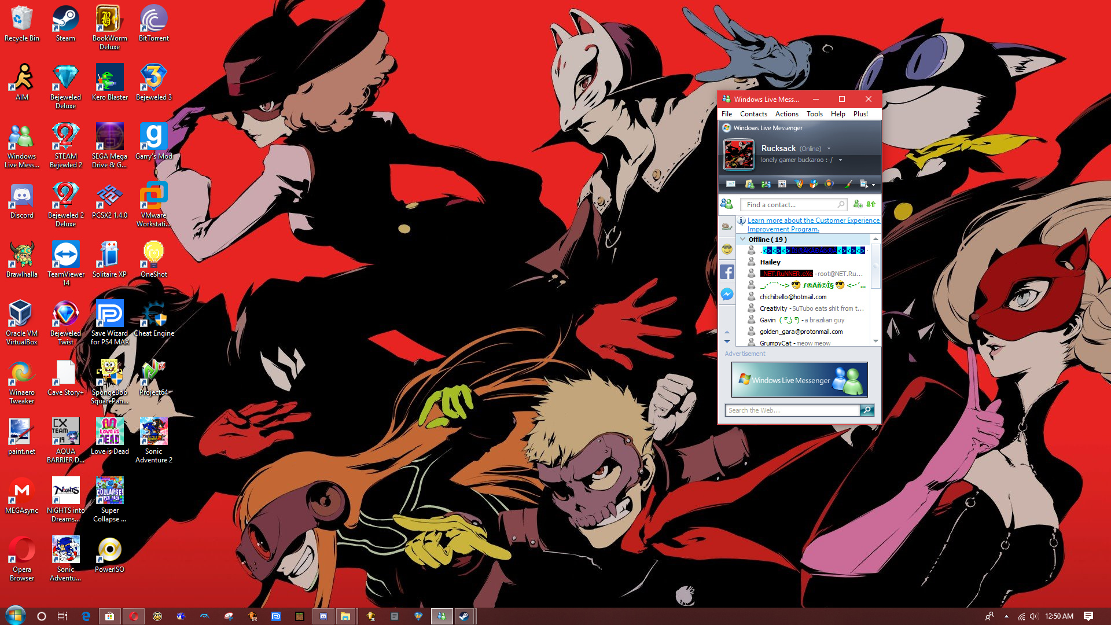Open the Plus! menu

[x=860, y=114]
